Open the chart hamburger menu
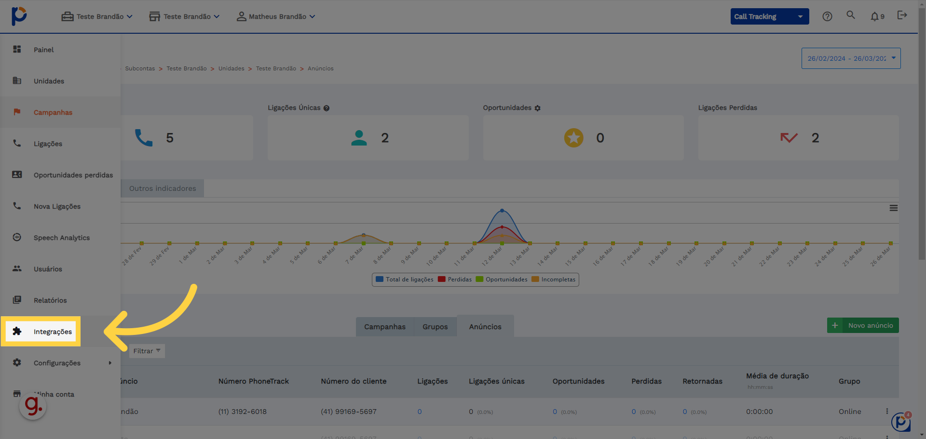Viewport: 926px width, 439px height. click(x=894, y=208)
